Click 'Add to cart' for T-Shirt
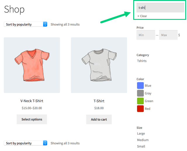This screenshot has height=151, width=187. point(99,120)
